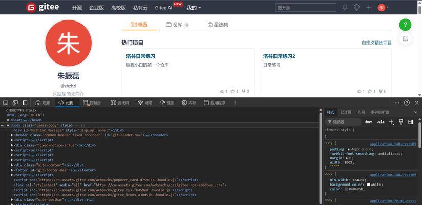Screen dimensions: 422x205
Task: Expand the div site-content node
Action: [x=12, y=165]
